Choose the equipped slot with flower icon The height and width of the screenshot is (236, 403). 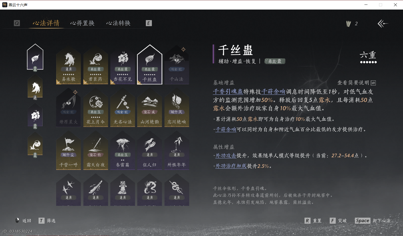coord(35,117)
